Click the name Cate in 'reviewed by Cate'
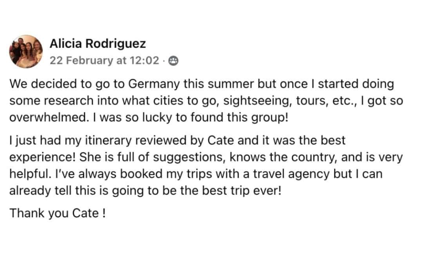The width and height of the screenshot is (431, 274). [221, 140]
